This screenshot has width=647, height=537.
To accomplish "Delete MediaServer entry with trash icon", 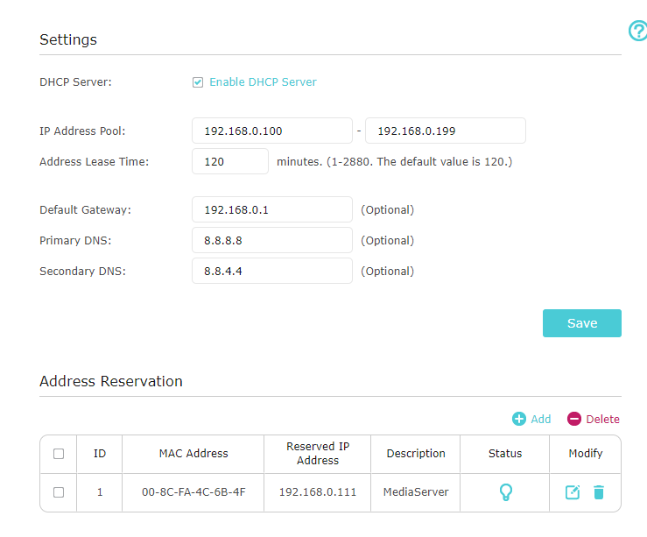I will tap(599, 492).
